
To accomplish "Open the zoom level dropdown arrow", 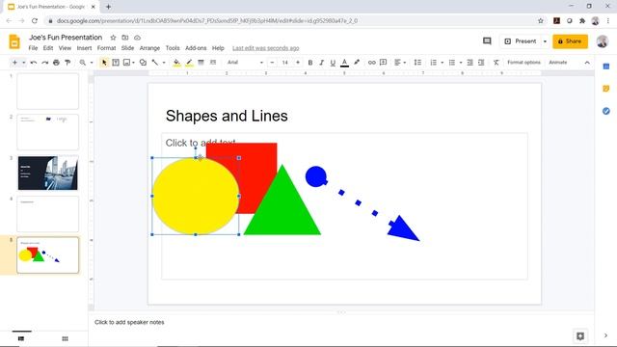I will pyautogui.click(x=92, y=63).
